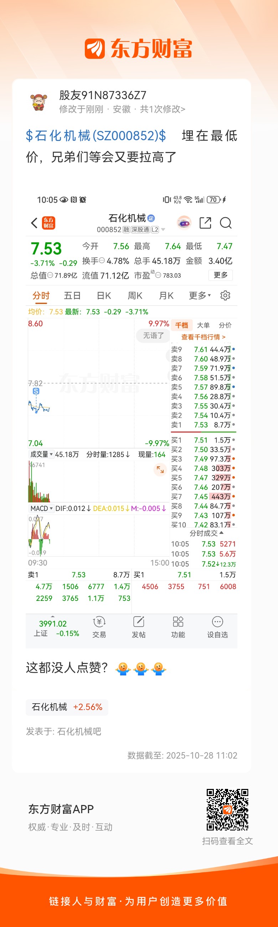Select the 分价 tab
The width and height of the screenshot is (278, 927).
(225, 325)
